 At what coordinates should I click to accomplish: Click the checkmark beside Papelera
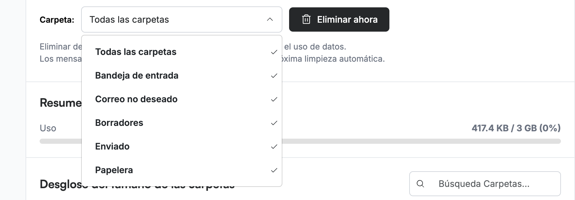(x=274, y=170)
